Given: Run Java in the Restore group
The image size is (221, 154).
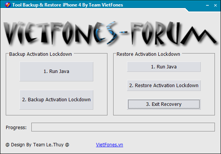Looking at the screenshot, I should (x=164, y=67).
